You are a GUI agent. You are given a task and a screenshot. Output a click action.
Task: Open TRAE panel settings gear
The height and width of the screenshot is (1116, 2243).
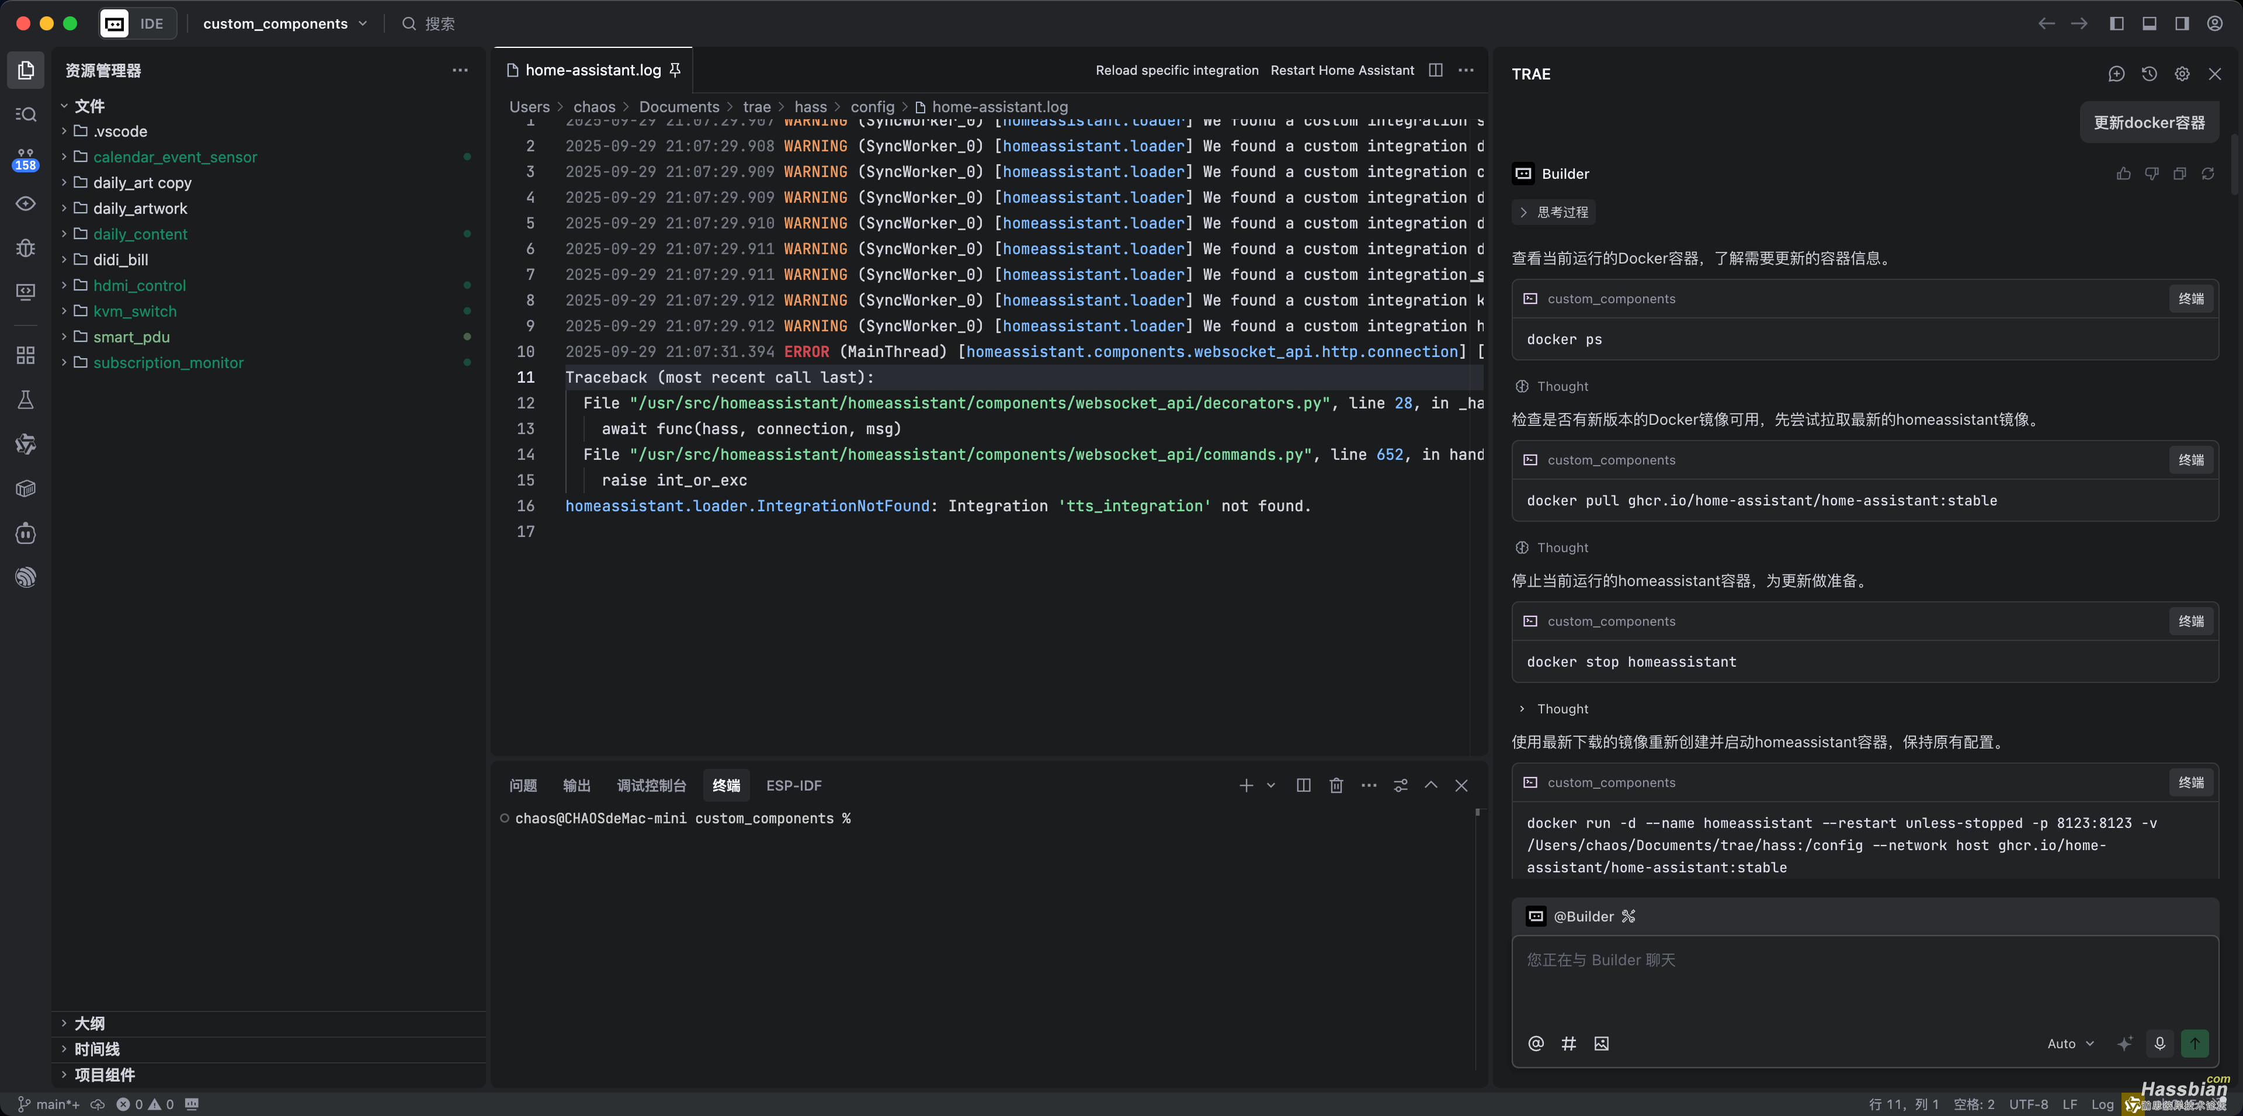(2181, 74)
